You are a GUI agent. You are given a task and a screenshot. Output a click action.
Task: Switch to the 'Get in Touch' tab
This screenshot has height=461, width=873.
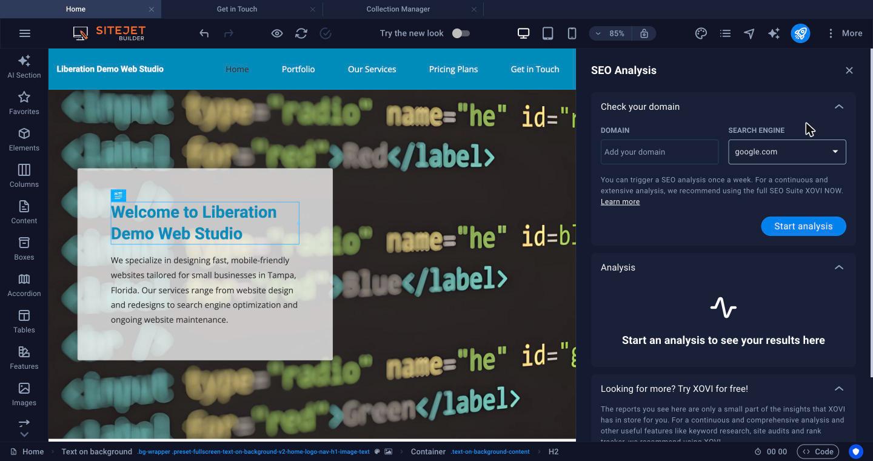pyautogui.click(x=237, y=9)
